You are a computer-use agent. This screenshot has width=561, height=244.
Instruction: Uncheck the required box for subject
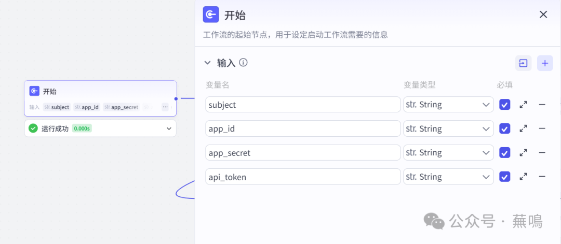504,105
